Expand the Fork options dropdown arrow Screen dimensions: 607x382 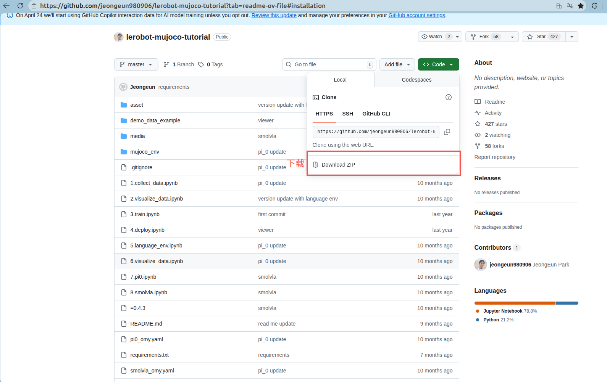pyautogui.click(x=512, y=37)
